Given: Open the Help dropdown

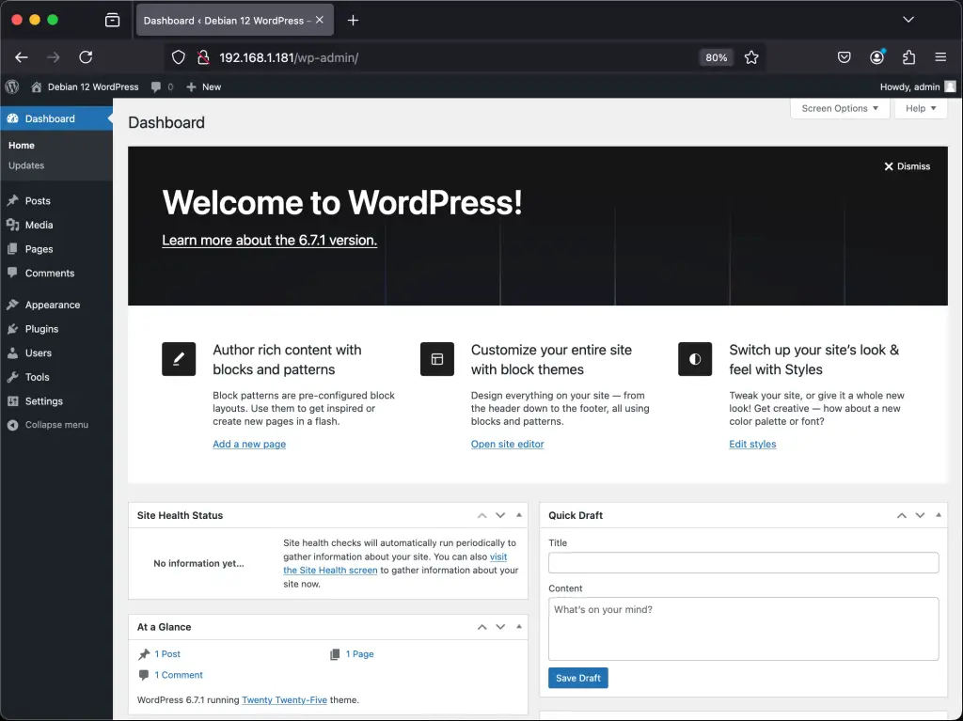Looking at the screenshot, I should (x=920, y=108).
